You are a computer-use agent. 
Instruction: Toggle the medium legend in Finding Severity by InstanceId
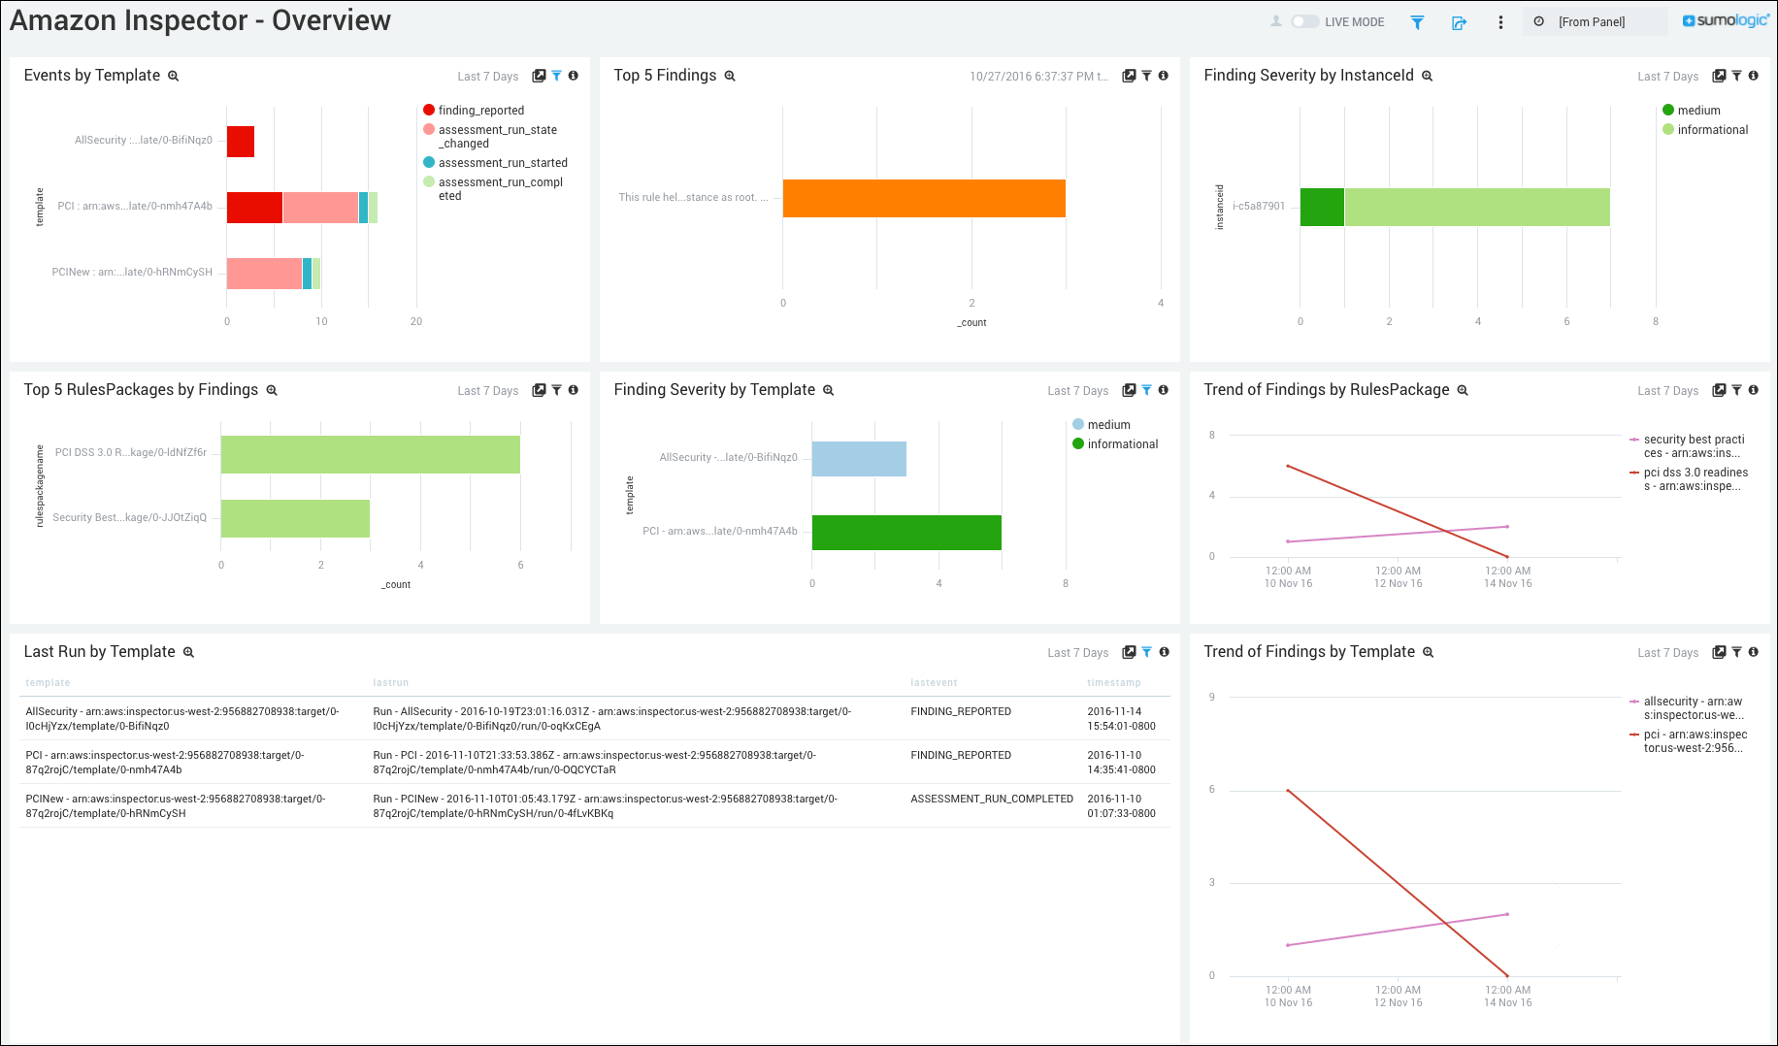(1693, 110)
